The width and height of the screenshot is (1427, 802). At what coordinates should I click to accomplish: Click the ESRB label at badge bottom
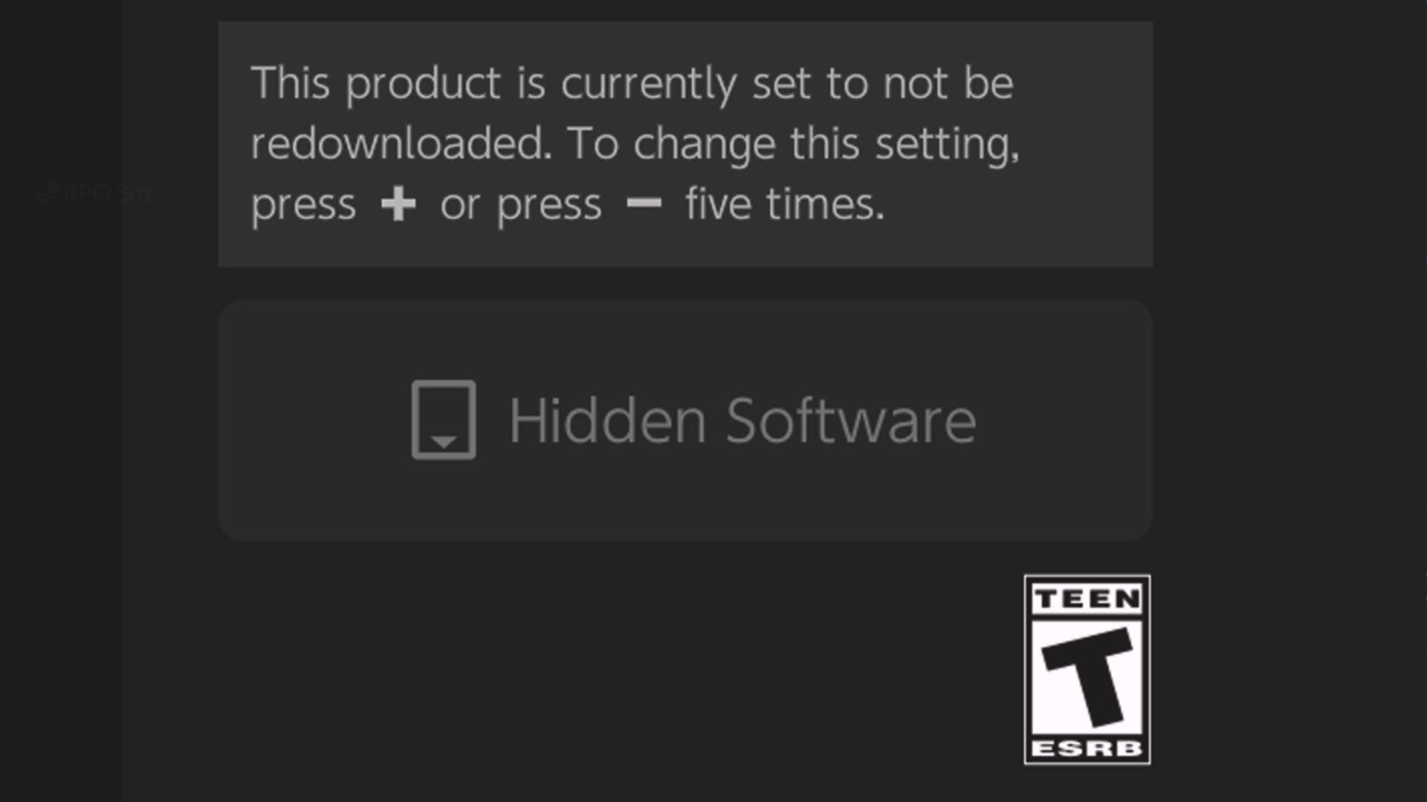[1087, 748]
